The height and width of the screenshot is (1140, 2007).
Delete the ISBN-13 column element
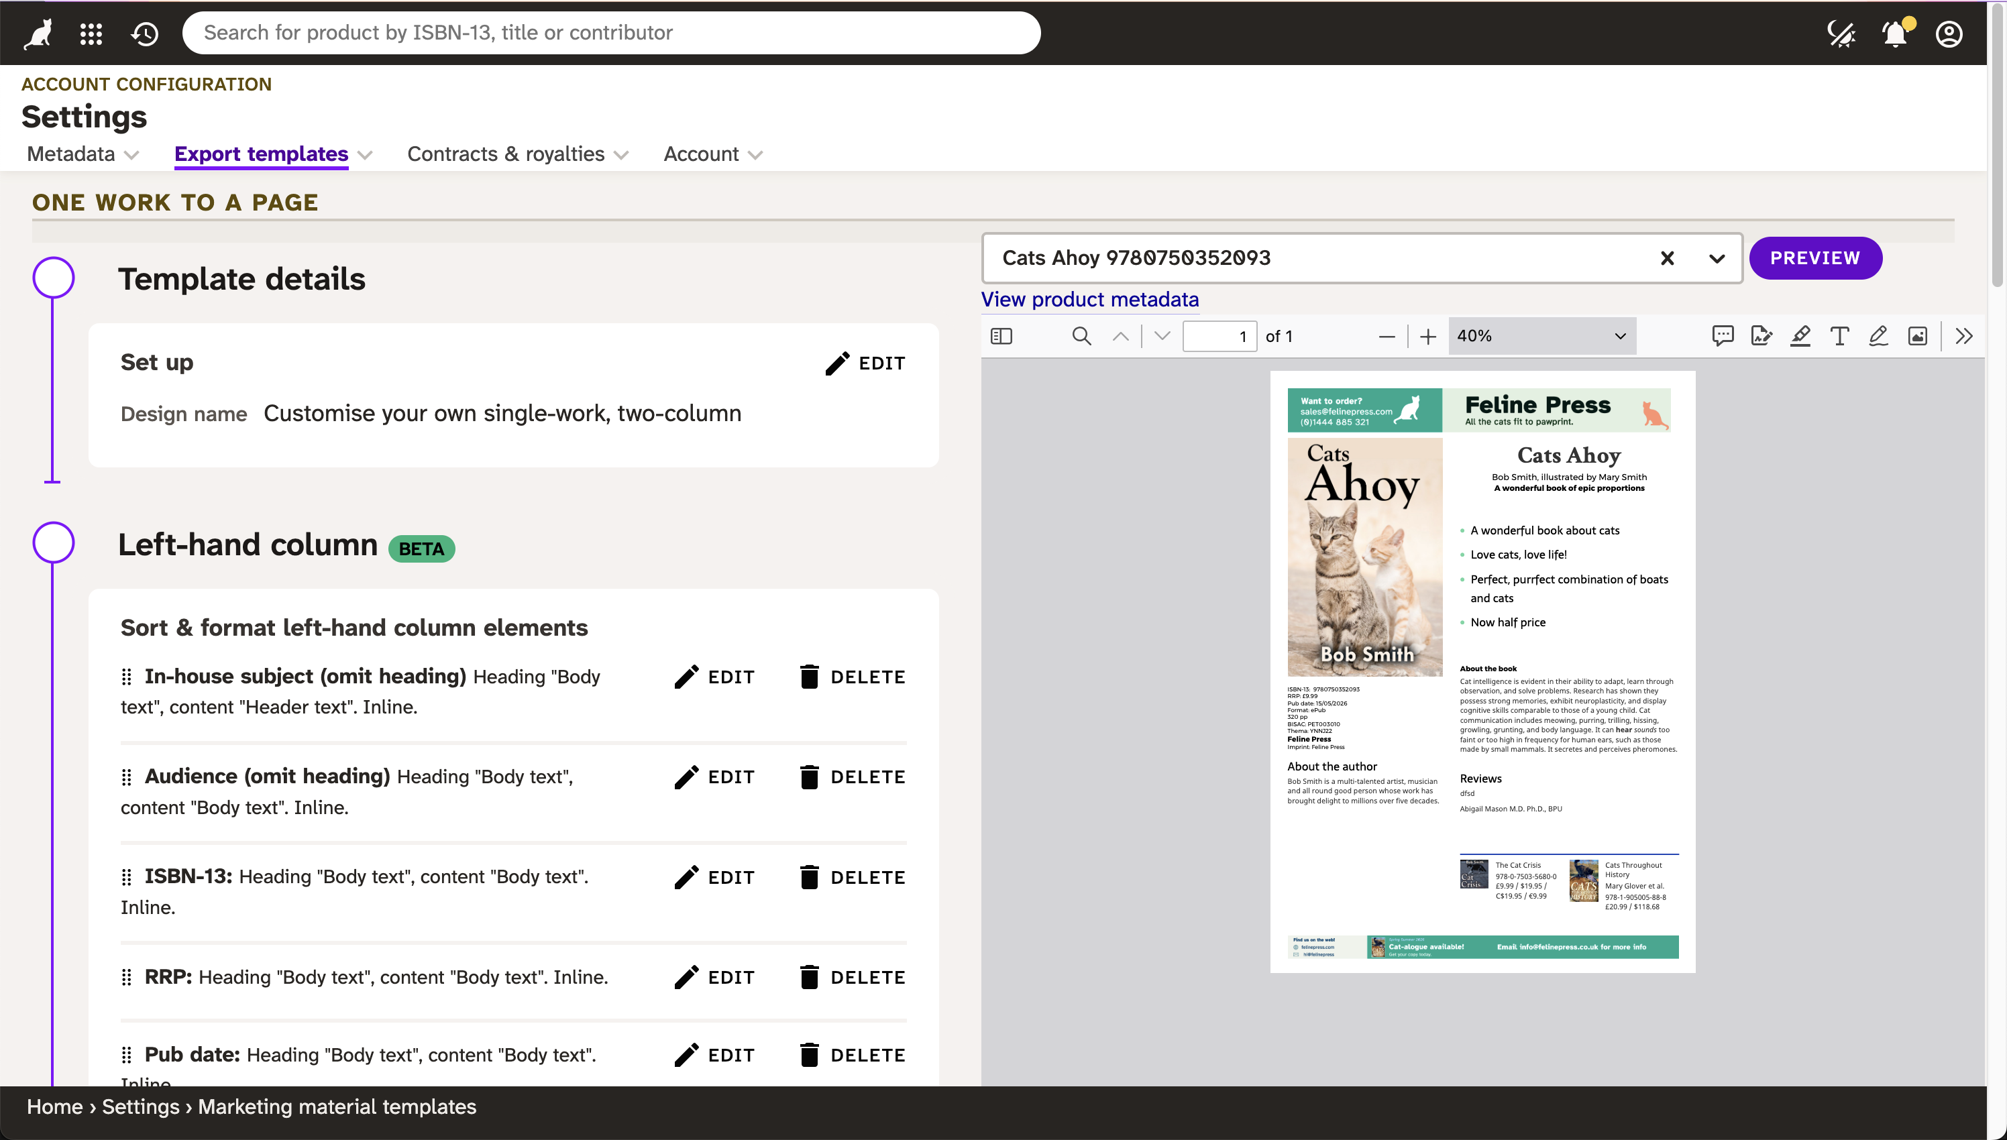852,877
